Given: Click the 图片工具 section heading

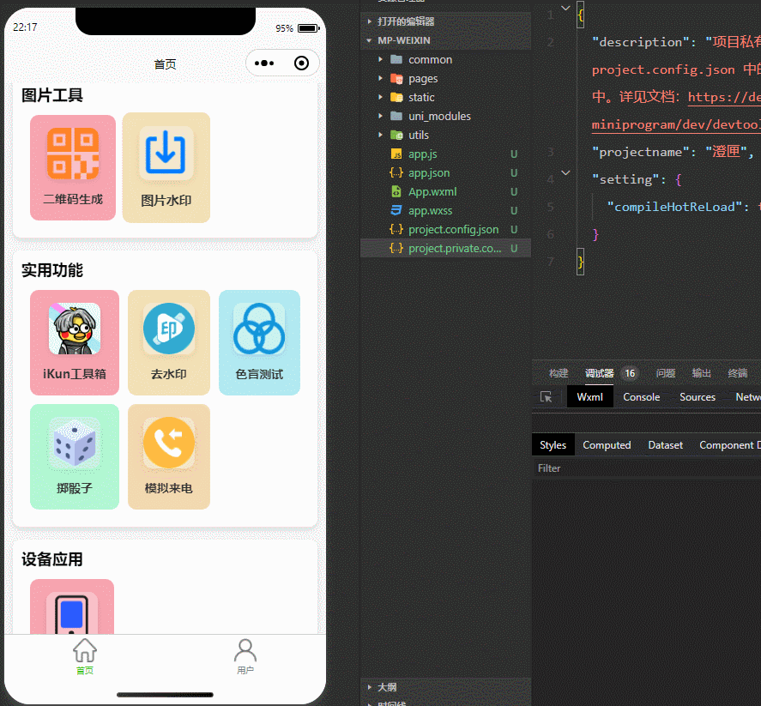Looking at the screenshot, I should coord(52,95).
